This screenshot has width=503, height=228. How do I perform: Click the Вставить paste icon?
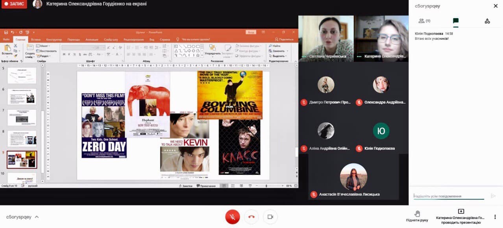[7, 48]
